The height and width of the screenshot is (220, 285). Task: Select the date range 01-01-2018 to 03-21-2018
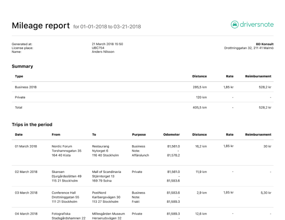(x=111, y=26)
